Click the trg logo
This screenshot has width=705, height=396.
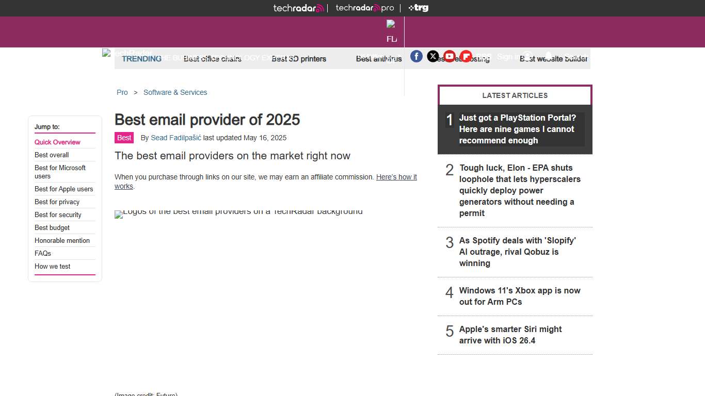[418, 8]
